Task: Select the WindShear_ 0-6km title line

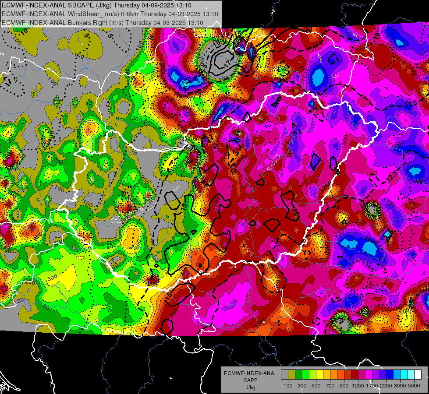Action: (110, 14)
